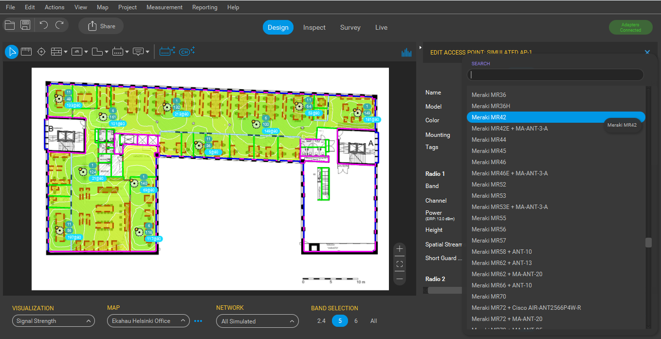Select the arrow Select/Edit tool
This screenshot has height=339, width=661.
(x=12, y=52)
